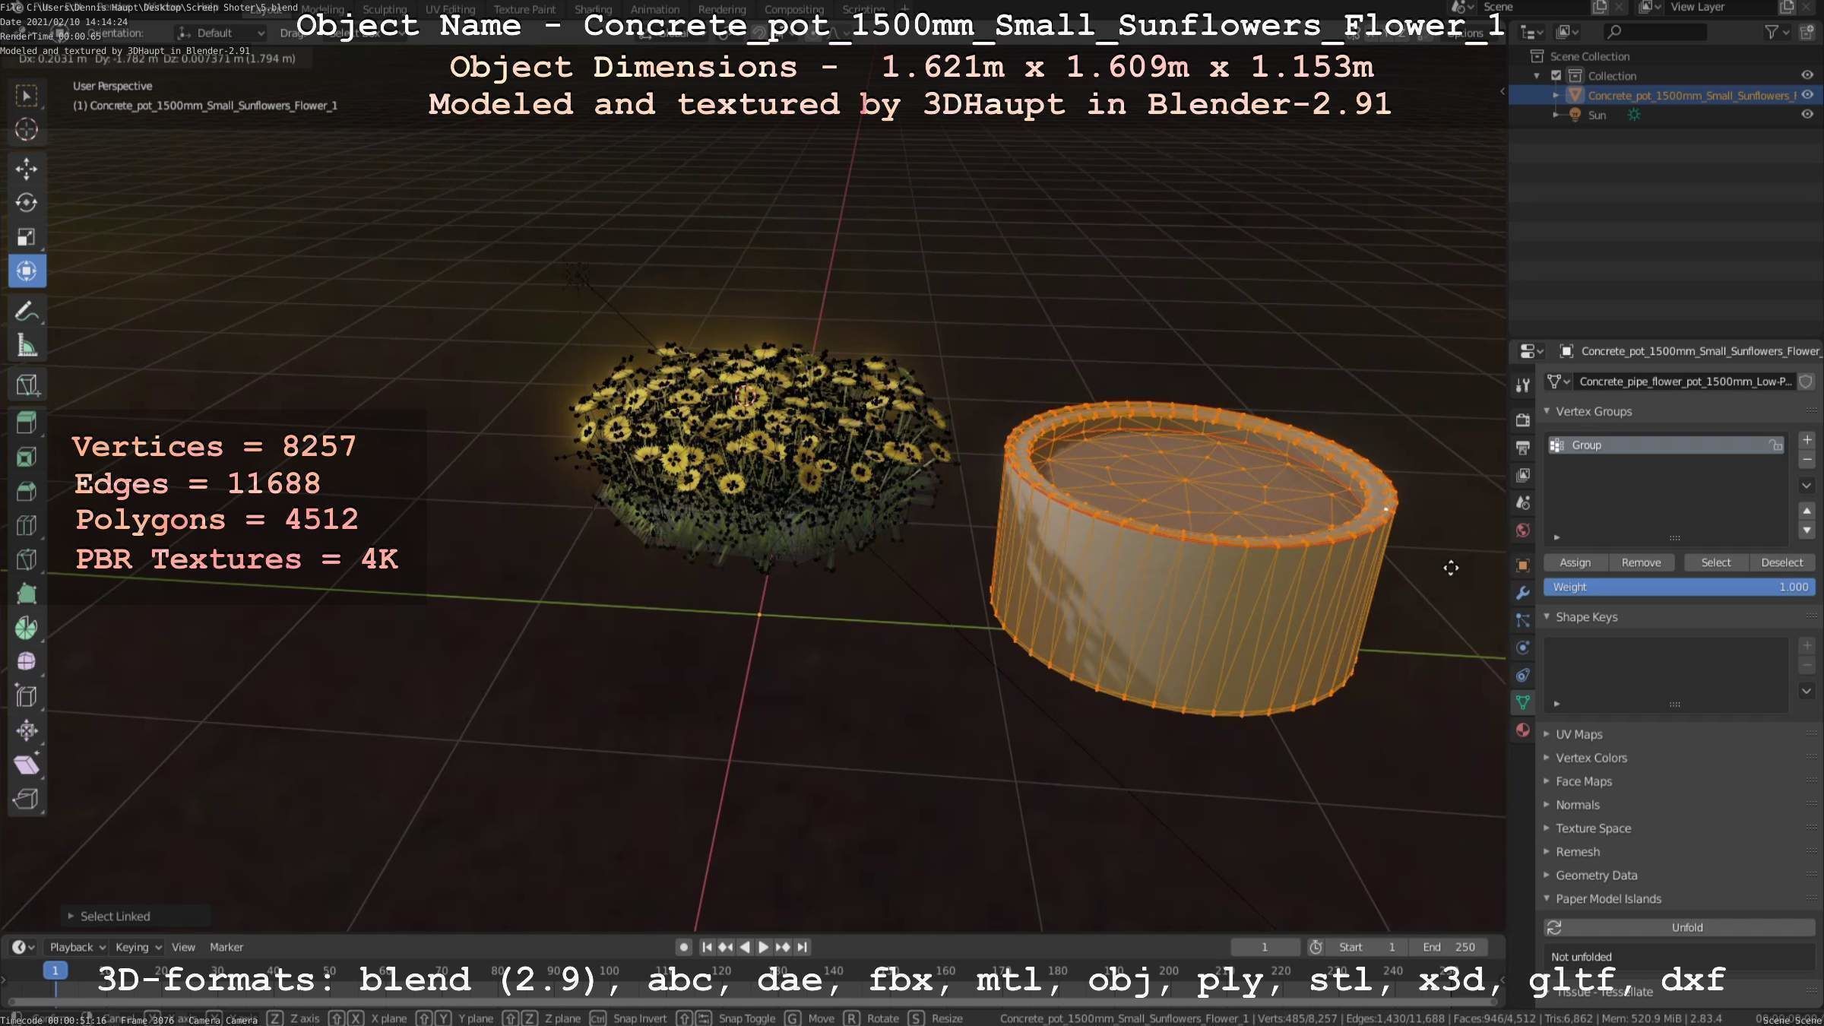This screenshot has width=1824, height=1026.
Task: Hide the Sun light with its eye icon
Action: 1807,114
